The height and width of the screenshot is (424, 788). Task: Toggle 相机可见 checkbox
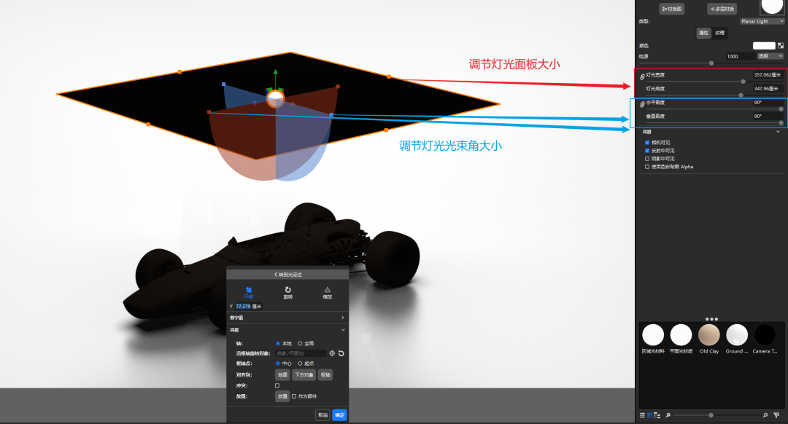pyautogui.click(x=647, y=143)
